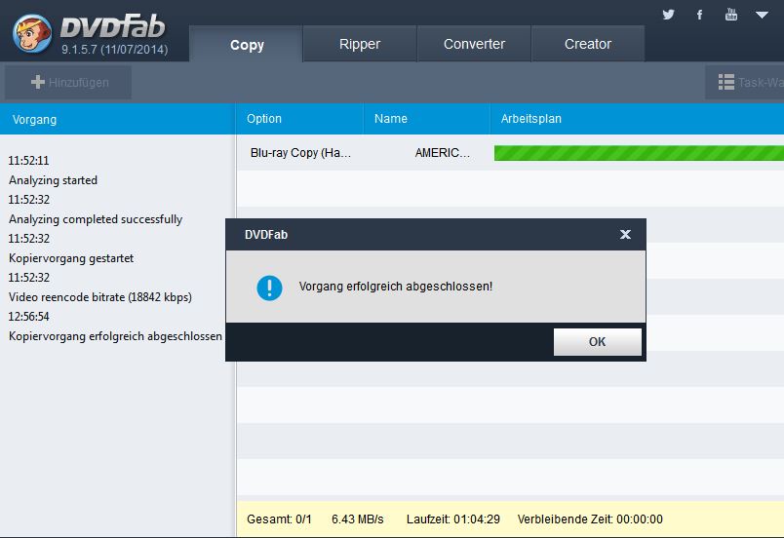The image size is (784, 538).
Task: Click the Vorgang column header
Action: pyautogui.click(x=117, y=119)
